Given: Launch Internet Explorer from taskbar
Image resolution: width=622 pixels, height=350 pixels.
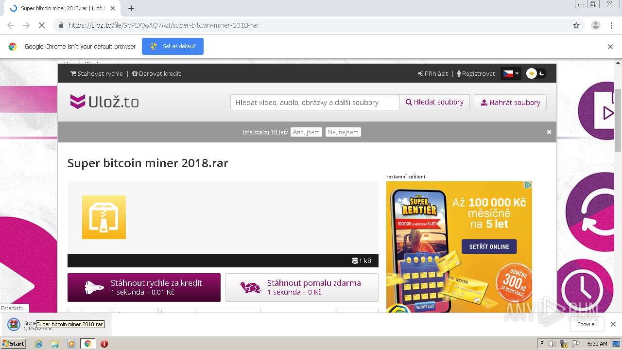Looking at the screenshot, I should click(x=39, y=344).
